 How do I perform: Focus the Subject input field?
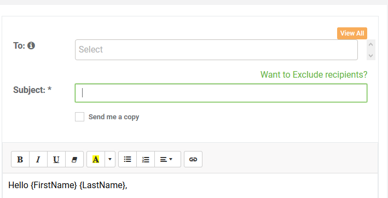[x=221, y=93]
